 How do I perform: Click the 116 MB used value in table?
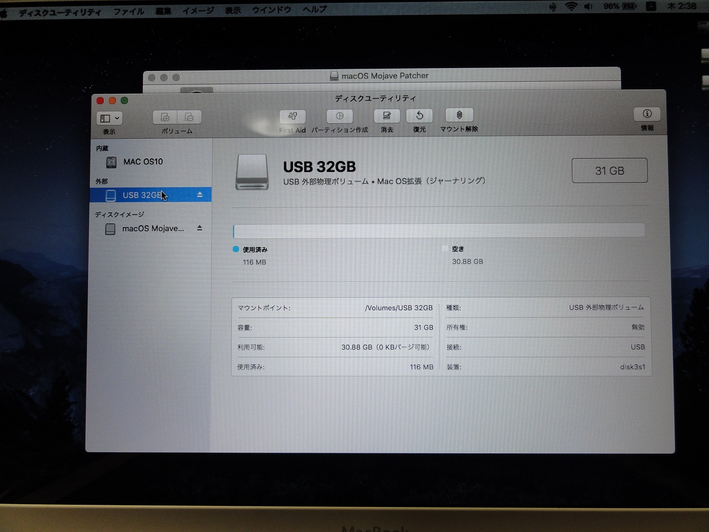421,367
